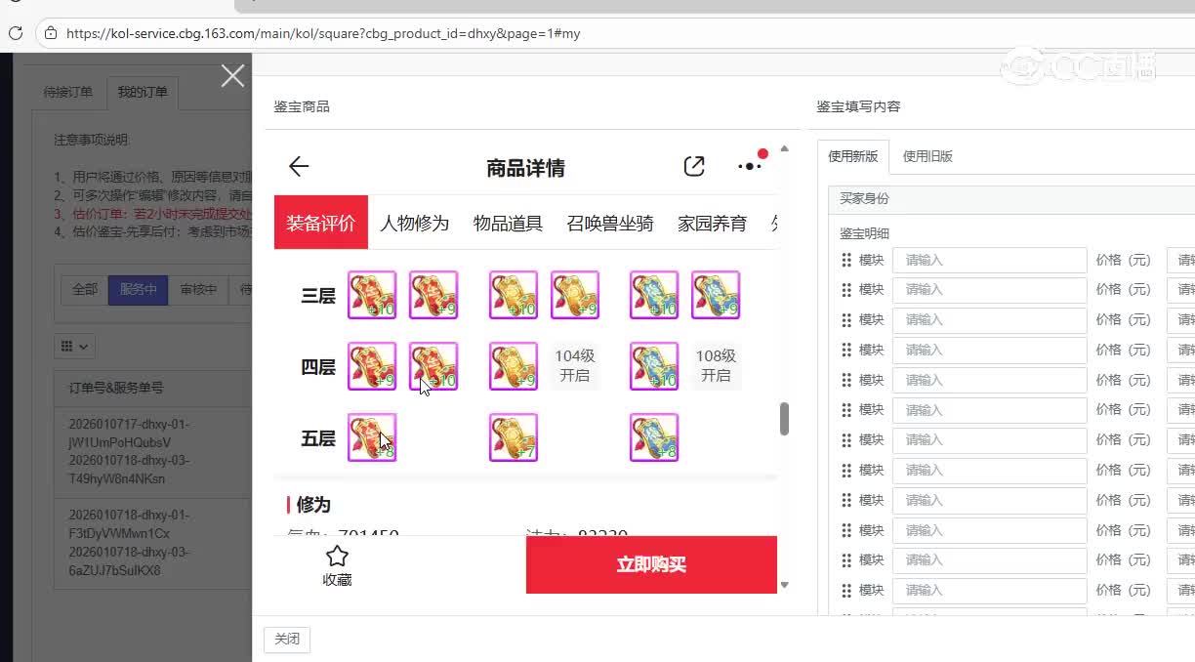The width and height of the screenshot is (1195, 662).
Task: Click the 鉴宝商品 heading
Action: [302, 106]
